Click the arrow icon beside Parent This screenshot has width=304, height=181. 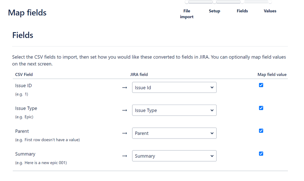[x=124, y=133]
